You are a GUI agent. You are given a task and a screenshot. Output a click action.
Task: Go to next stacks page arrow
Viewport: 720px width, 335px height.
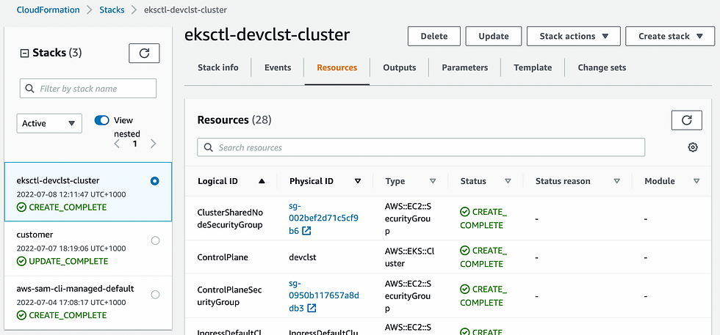pos(153,144)
